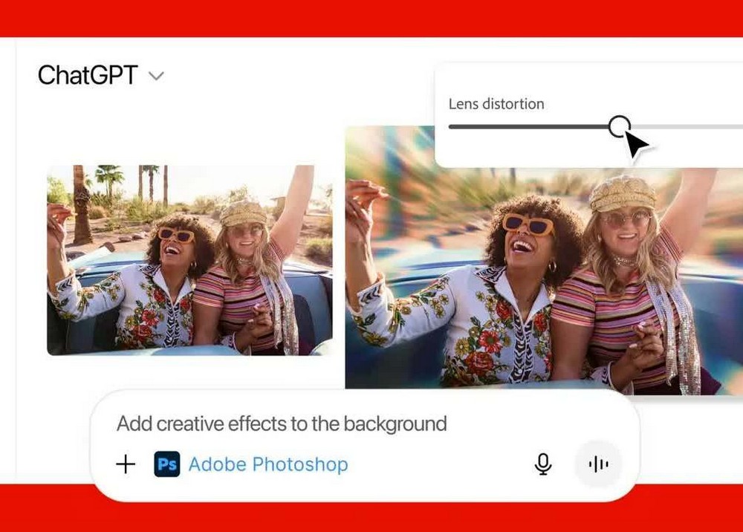Screen dimensions: 743x532
Task: Click the Lens distortion slider handle
Action: (x=621, y=126)
